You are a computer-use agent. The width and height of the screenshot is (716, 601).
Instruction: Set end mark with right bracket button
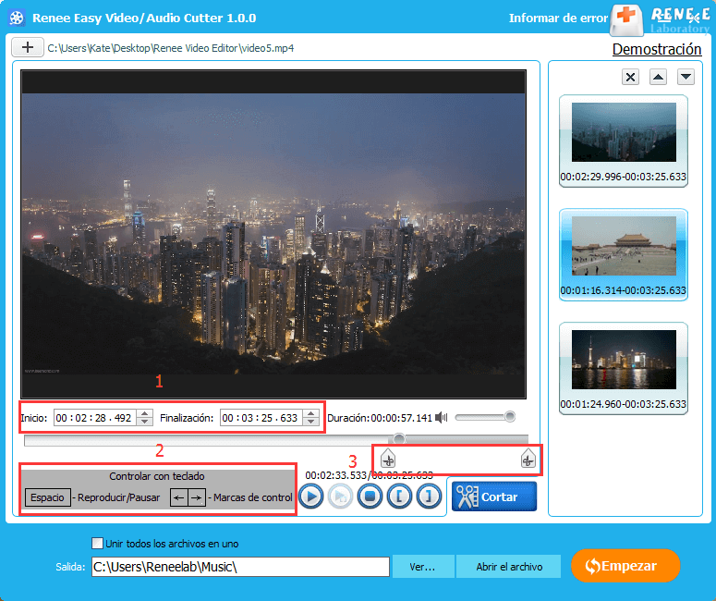click(x=429, y=497)
